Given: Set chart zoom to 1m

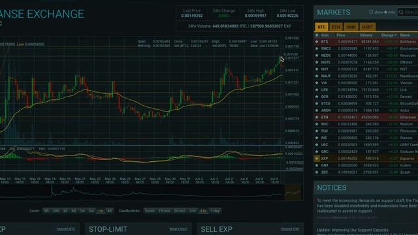Looking at the screenshot, I should [x=100, y=211].
